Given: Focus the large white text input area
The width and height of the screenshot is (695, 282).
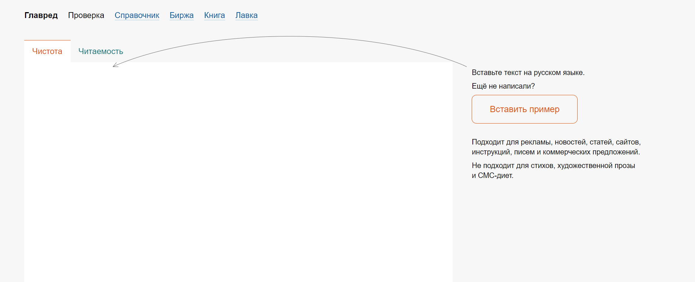Looking at the screenshot, I should pos(238,172).
